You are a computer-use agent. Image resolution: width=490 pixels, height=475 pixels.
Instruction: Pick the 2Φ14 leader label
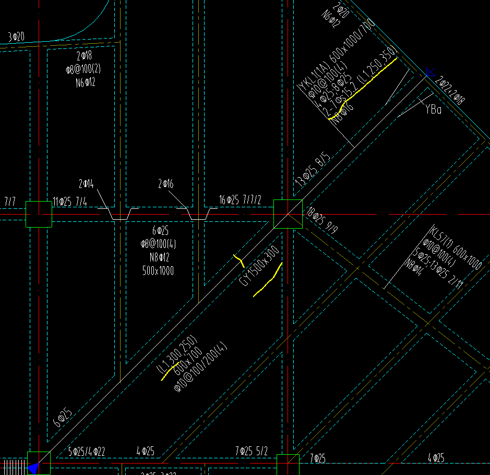pyautogui.click(x=86, y=184)
